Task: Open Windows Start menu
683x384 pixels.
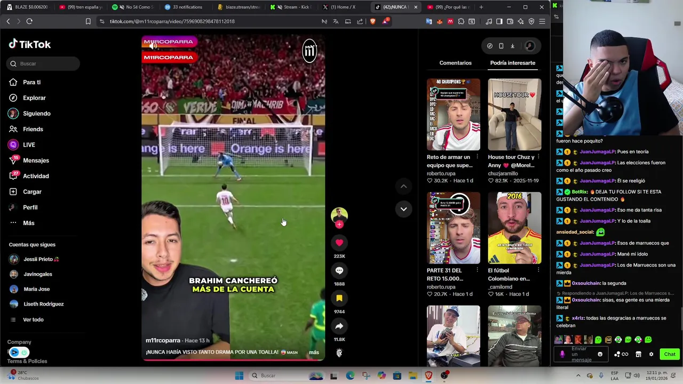Action: [239, 375]
